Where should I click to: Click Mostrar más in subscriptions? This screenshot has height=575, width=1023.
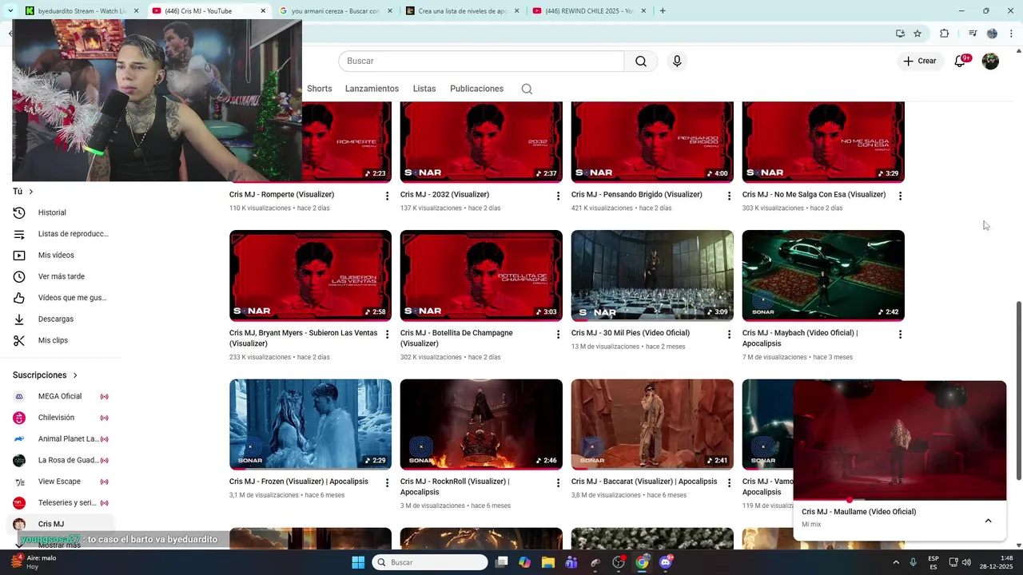click(x=59, y=545)
